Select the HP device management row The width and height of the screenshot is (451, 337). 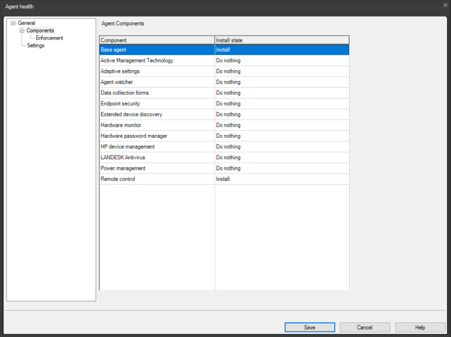pos(156,147)
